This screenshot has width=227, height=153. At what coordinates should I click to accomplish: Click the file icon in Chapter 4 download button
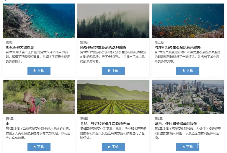(35, 147)
